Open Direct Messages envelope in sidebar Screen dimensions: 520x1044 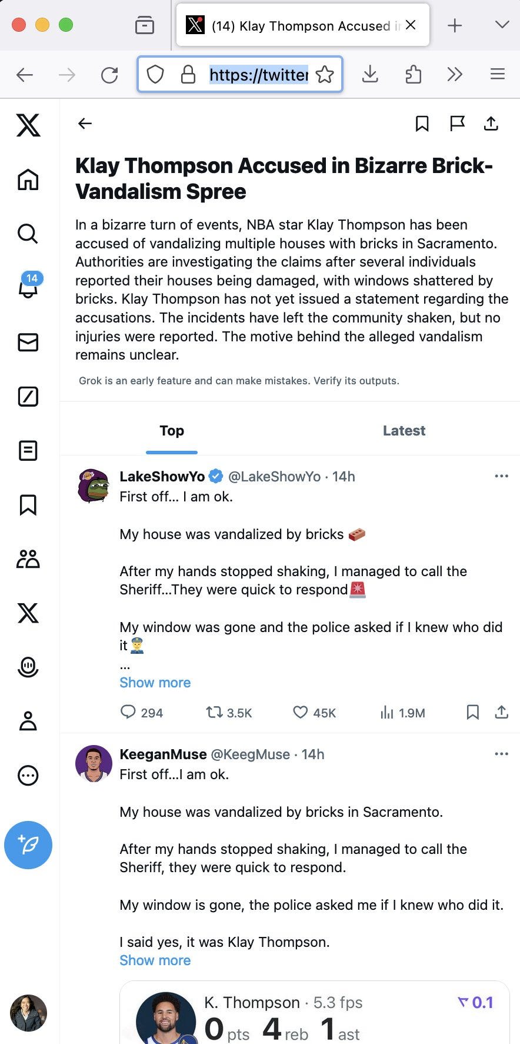28,343
